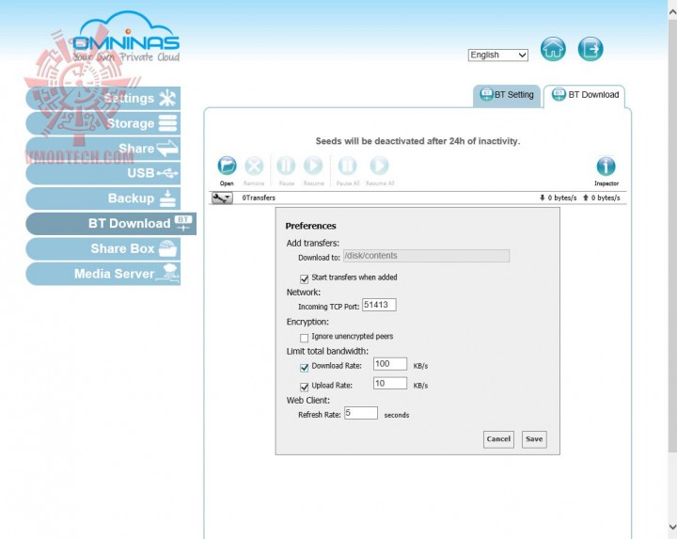677x539 pixels.
Task: Save the Preferences settings
Action: (534, 439)
